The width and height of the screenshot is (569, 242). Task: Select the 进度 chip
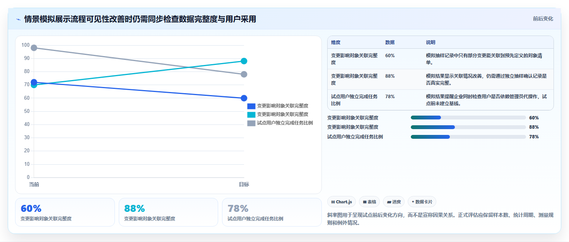pyautogui.click(x=394, y=202)
